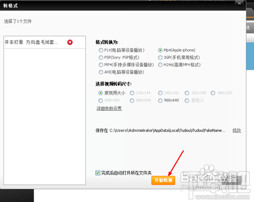Click 修改 to change save path
The image size is (254, 202).
(x=237, y=130)
